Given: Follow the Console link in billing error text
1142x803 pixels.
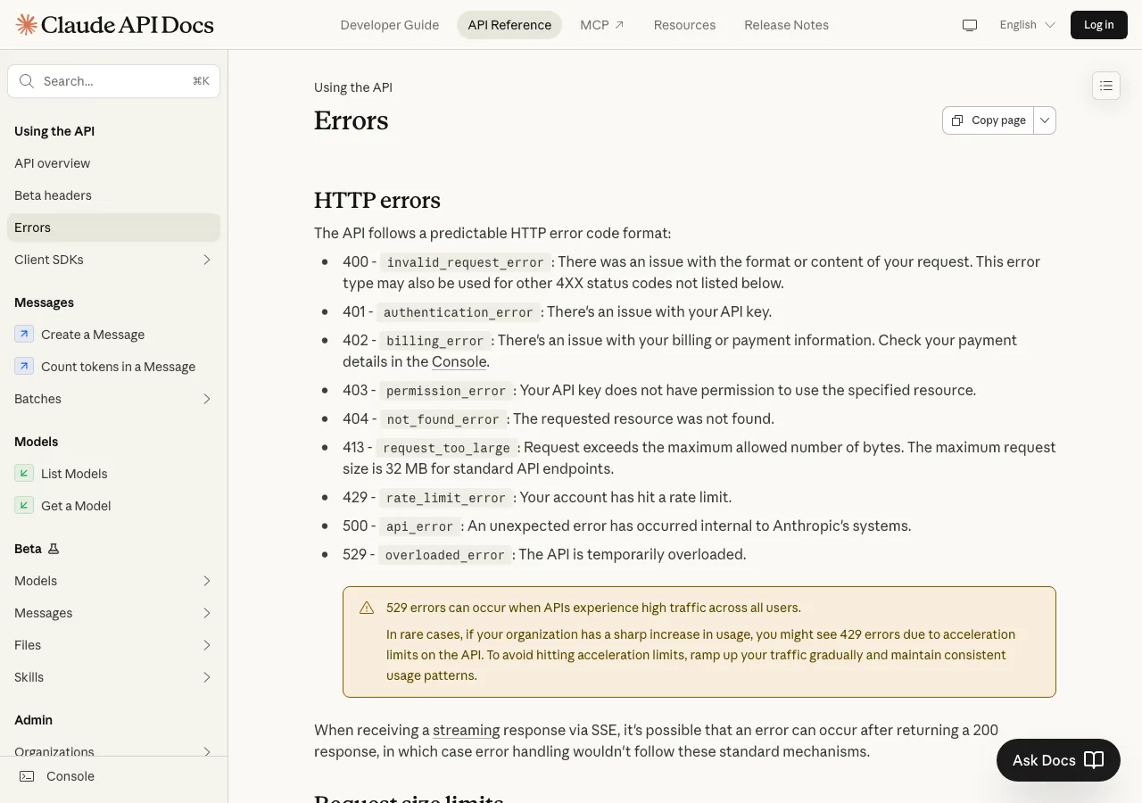Looking at the screenshot, I should (x=459, y=361).
